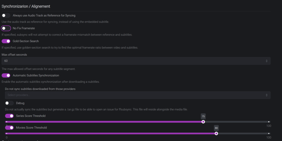This screenshot has width=282, height=141.
Task: Expand providers list via chevron icon
Action: click(x=267, y=95)
